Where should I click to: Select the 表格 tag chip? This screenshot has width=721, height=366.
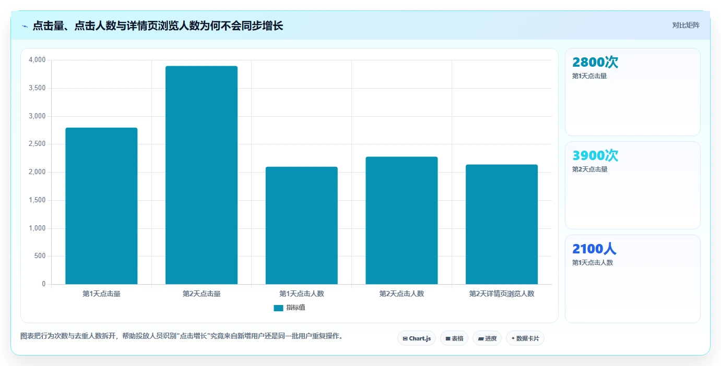click(x=454, y=338)
